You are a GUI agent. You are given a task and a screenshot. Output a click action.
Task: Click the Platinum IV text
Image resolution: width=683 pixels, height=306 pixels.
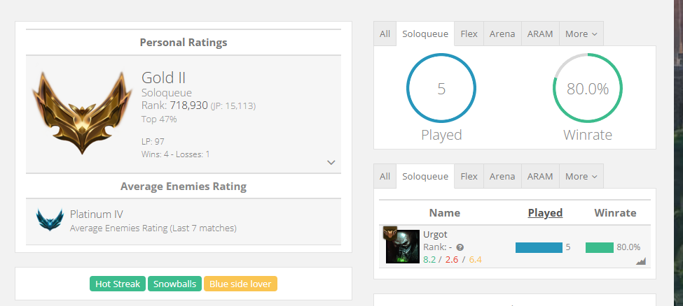pyautogui.click(x=97, y=214)
